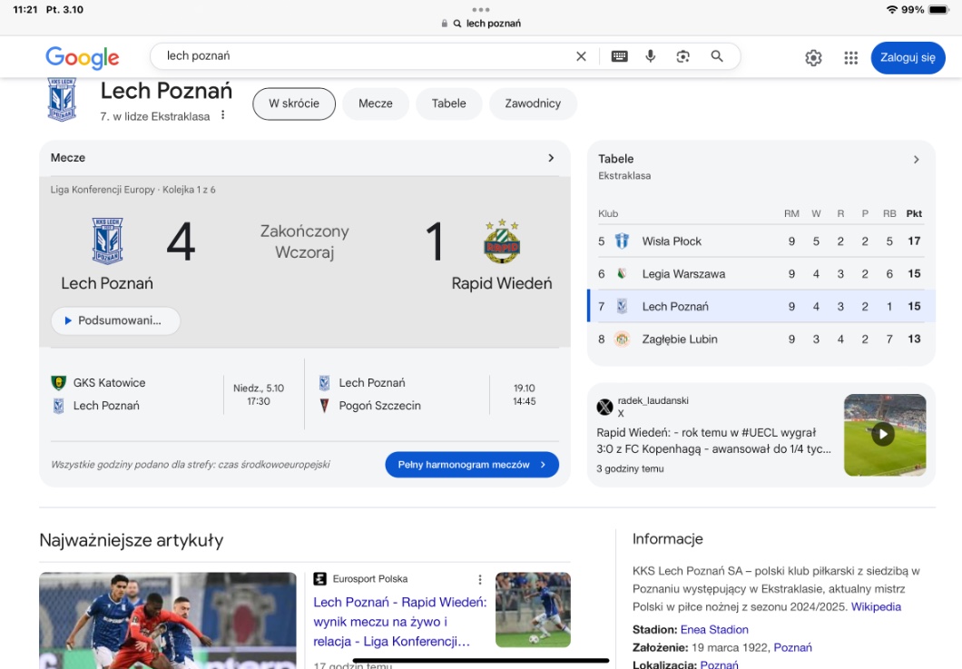
Task: Start voice search with microphone icon
Action: click(651, 56)
